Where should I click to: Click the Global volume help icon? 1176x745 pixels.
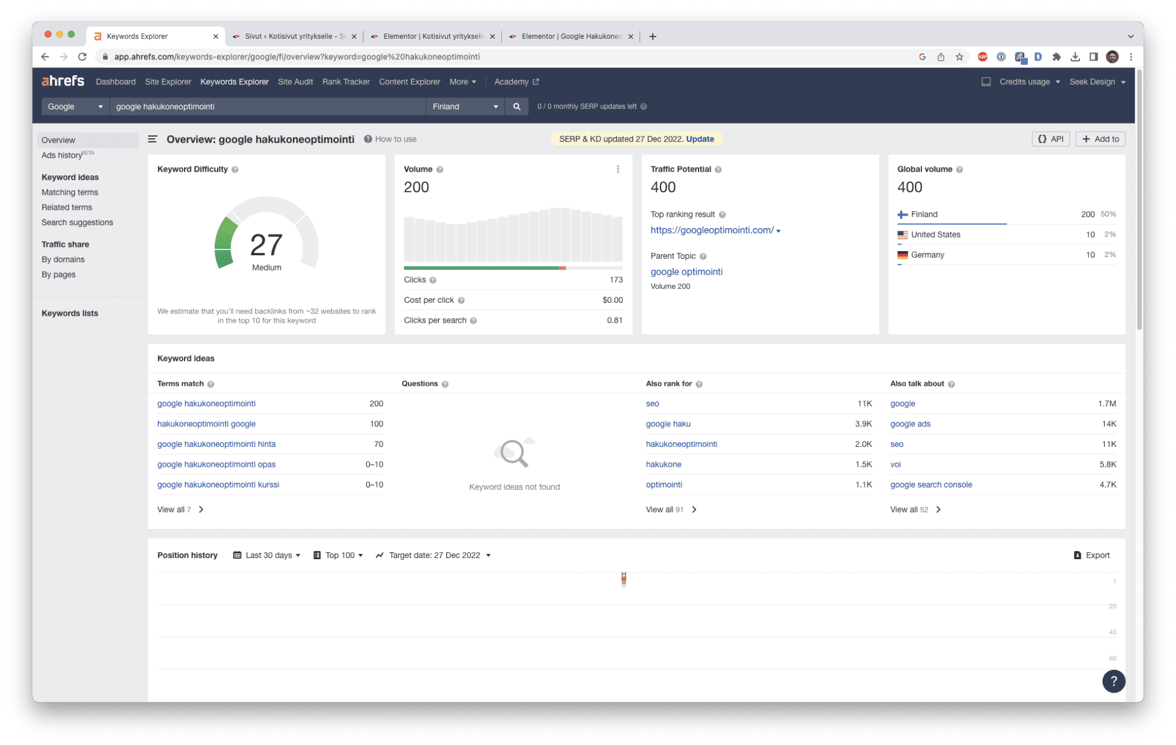pyautogui.click(x=959, y=169)
